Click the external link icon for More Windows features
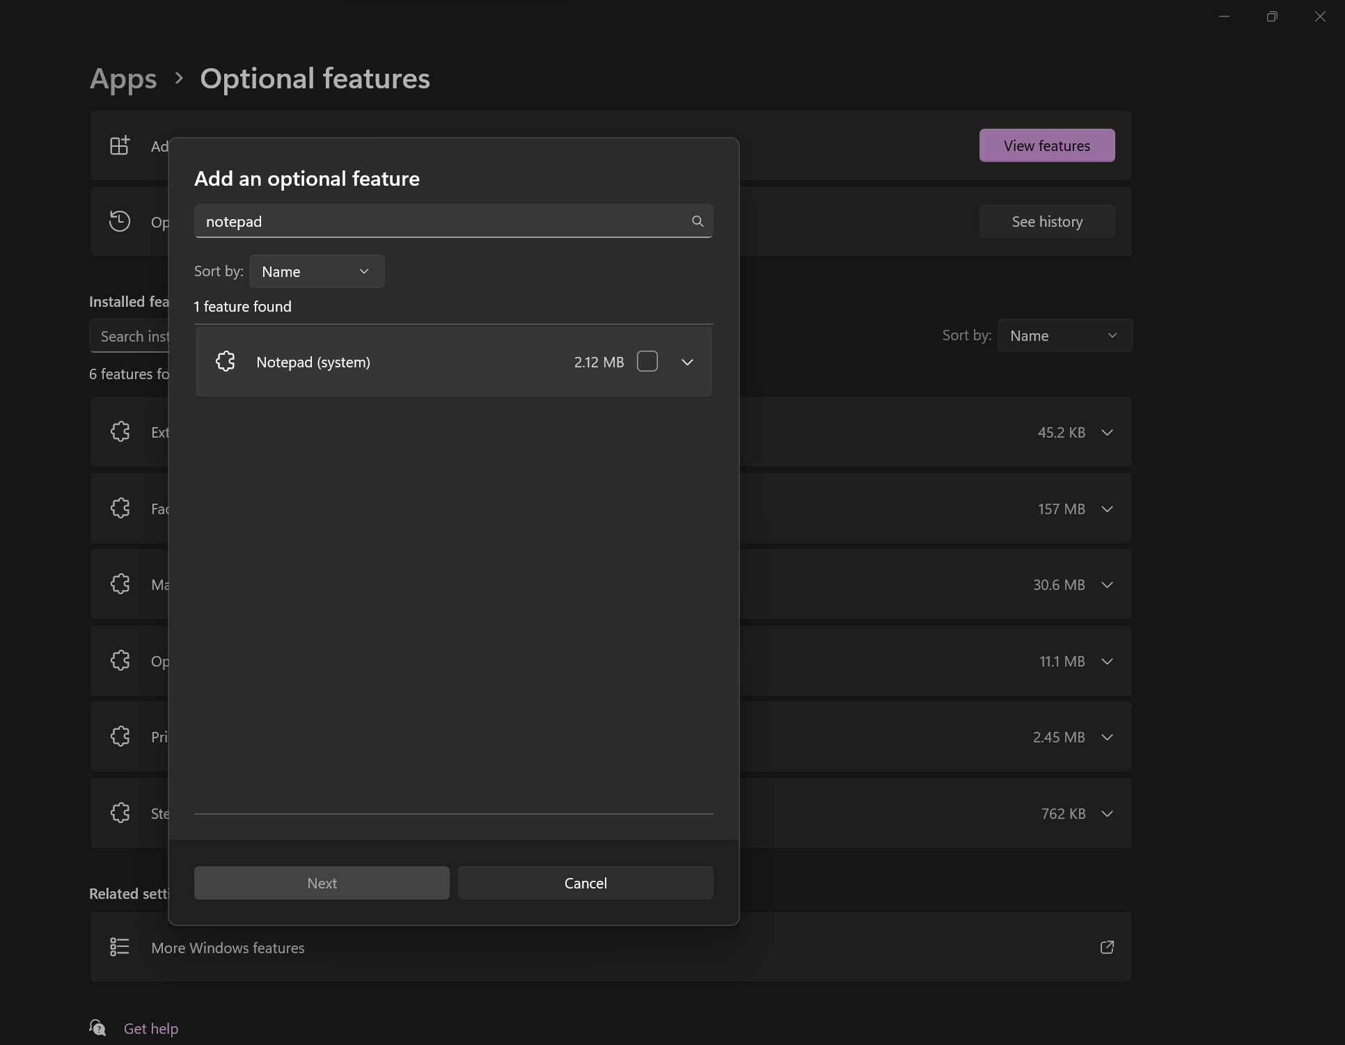 pos(1106,948)
